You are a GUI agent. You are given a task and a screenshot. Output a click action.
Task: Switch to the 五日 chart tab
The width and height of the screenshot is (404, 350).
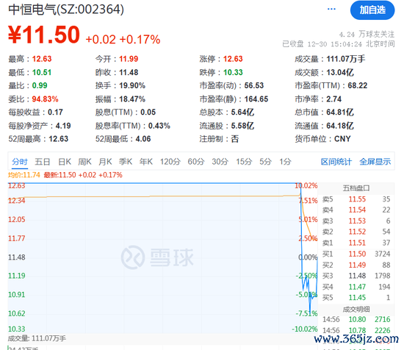point(43,162)
